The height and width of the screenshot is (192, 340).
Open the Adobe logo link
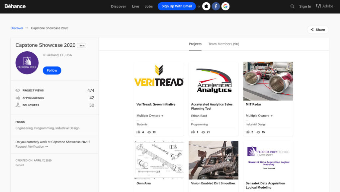[x=324, y=6]
